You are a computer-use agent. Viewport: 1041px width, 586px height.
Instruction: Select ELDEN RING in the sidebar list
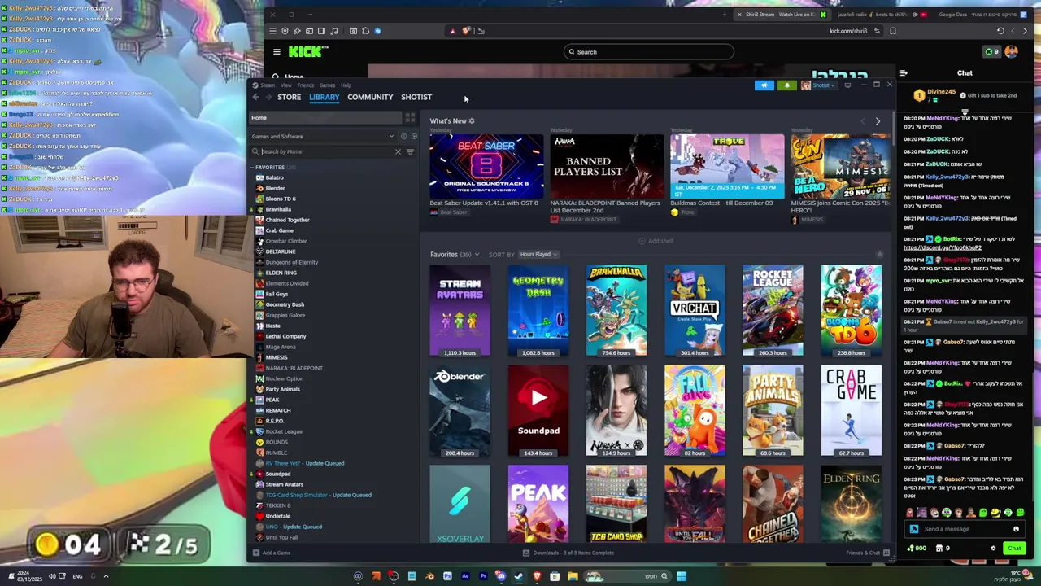pyautogui.click(x=281, y=273)
